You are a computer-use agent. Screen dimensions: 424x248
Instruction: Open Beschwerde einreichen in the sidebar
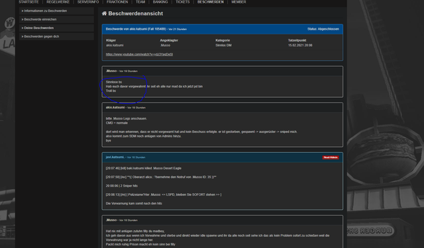(56, 19)
